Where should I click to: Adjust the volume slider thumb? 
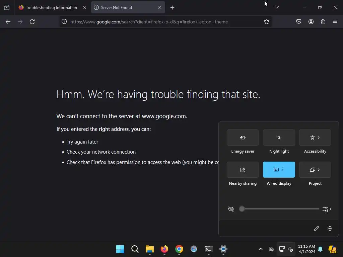click(x=242, y=209)
